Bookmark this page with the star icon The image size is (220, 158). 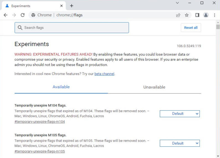coord(187,15)
